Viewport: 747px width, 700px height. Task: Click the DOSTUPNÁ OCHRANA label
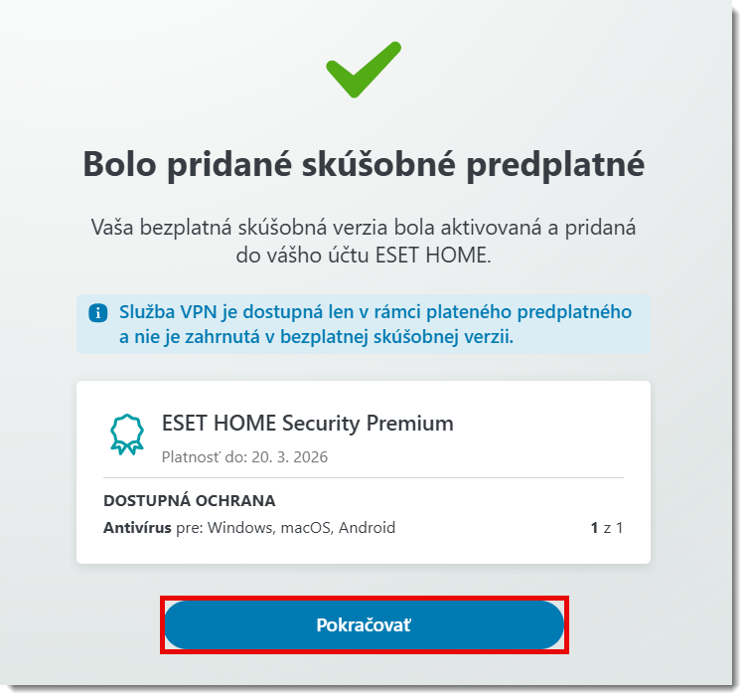[x=189, y=500]
